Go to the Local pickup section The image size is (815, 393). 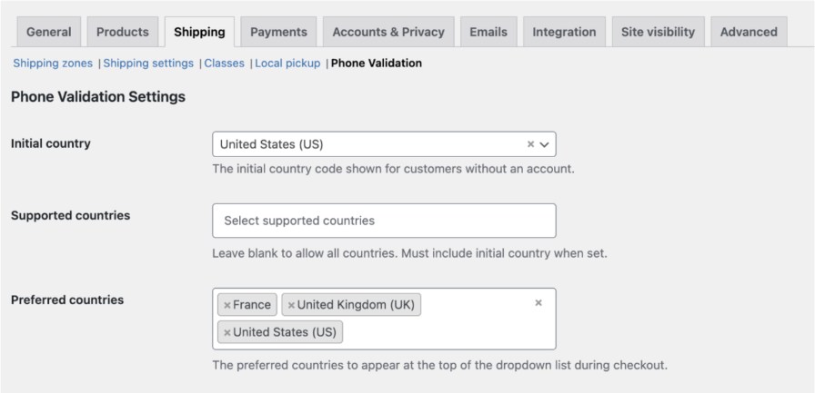pyautogui.click(x=287, y=64)
